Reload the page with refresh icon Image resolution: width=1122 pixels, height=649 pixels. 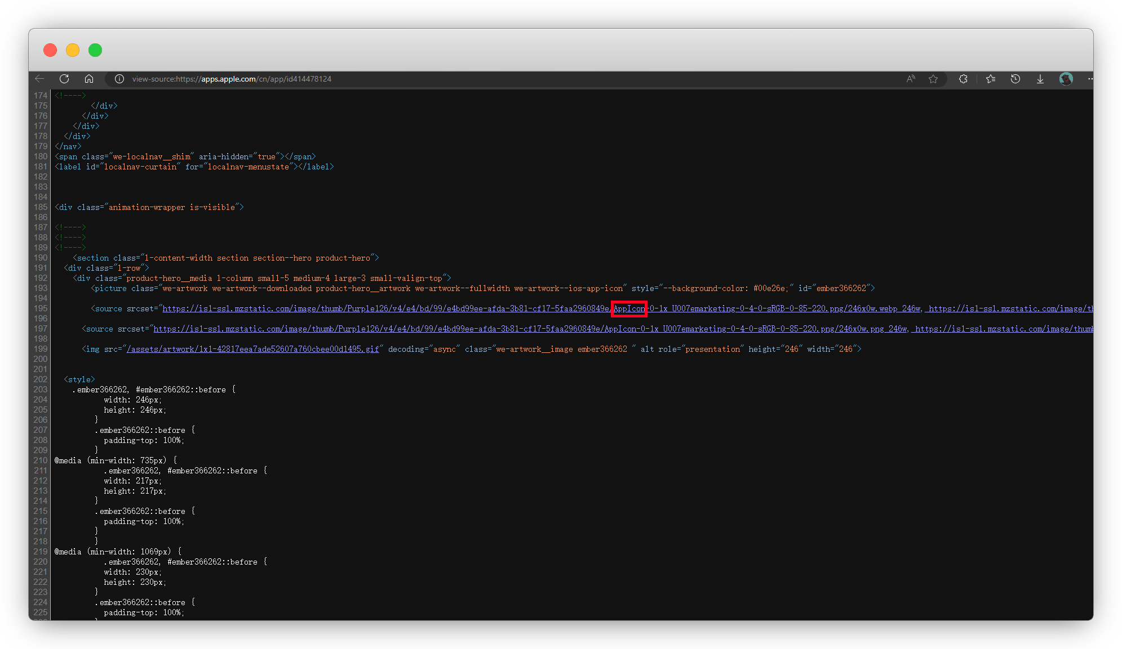64,79
